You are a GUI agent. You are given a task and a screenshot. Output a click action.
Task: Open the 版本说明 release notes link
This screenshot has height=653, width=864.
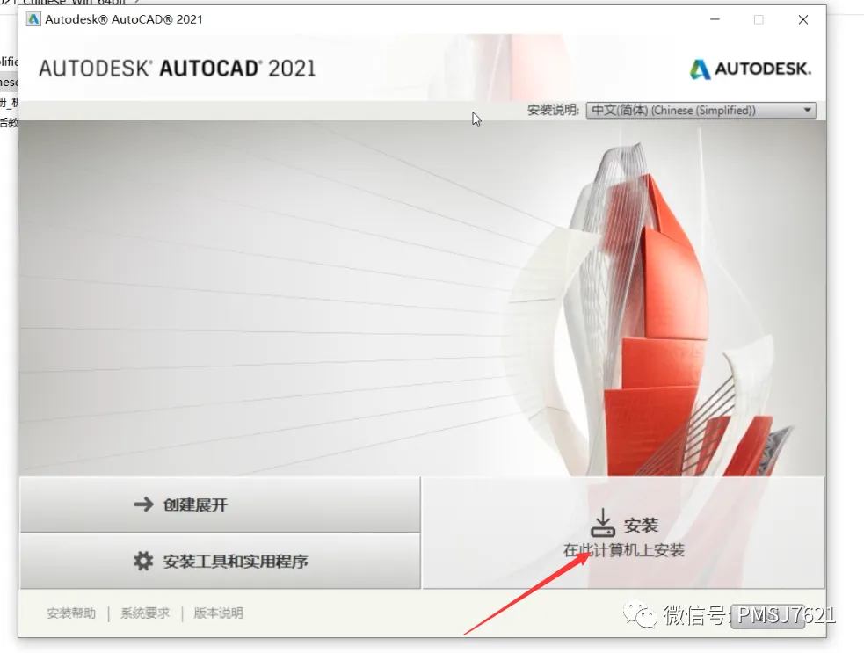tap(218, 613)
